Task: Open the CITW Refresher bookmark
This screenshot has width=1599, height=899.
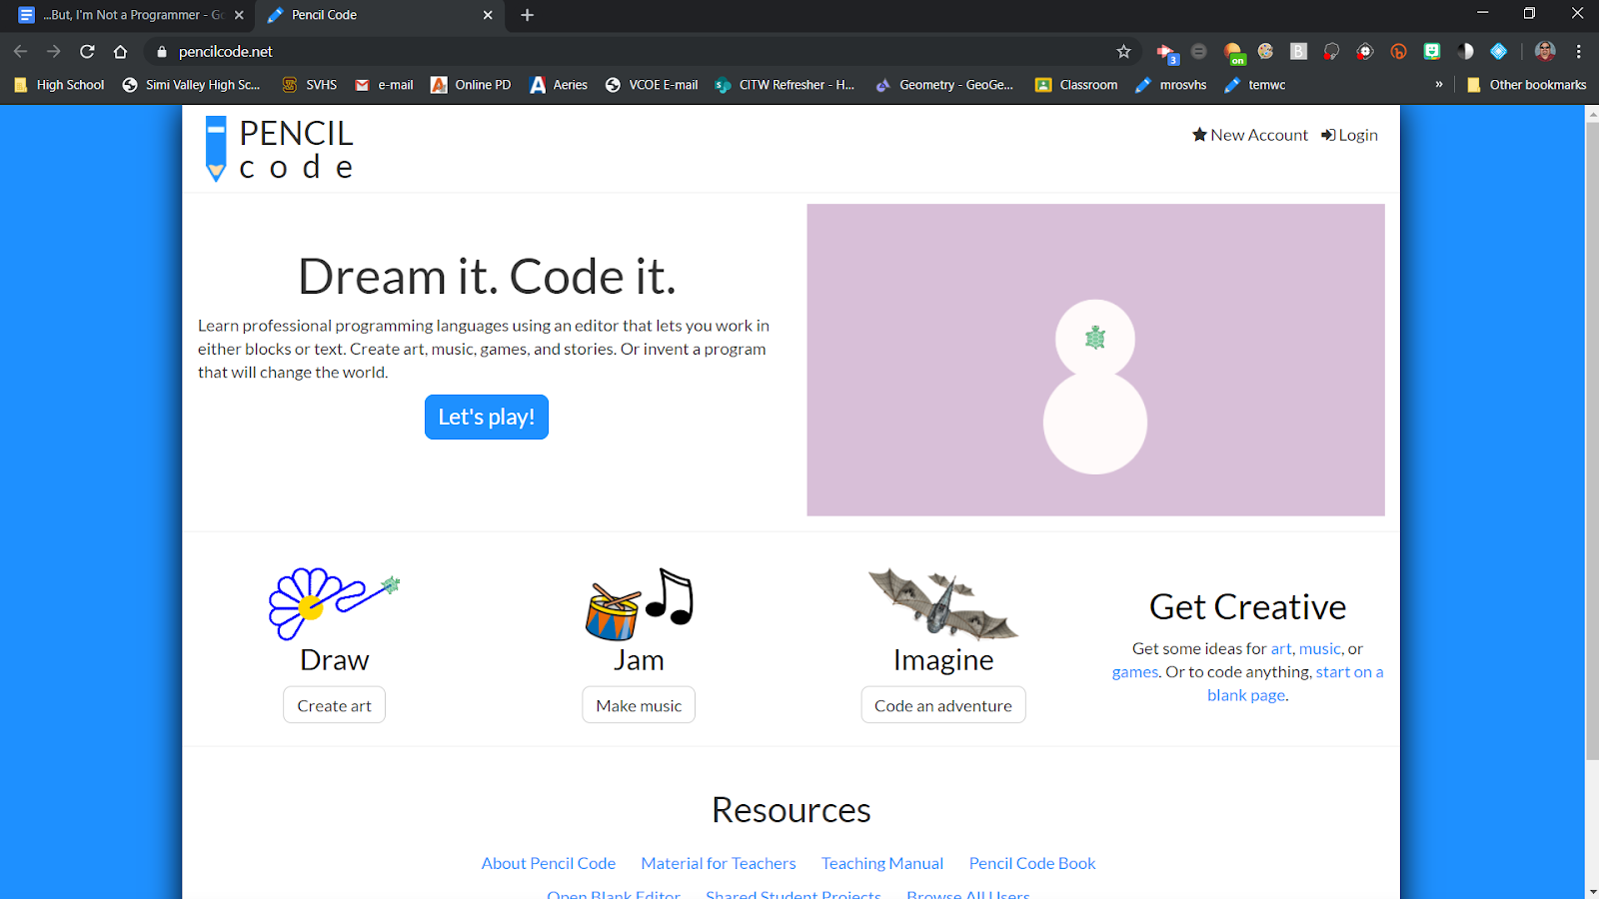Action: click(x=786, y=85)
